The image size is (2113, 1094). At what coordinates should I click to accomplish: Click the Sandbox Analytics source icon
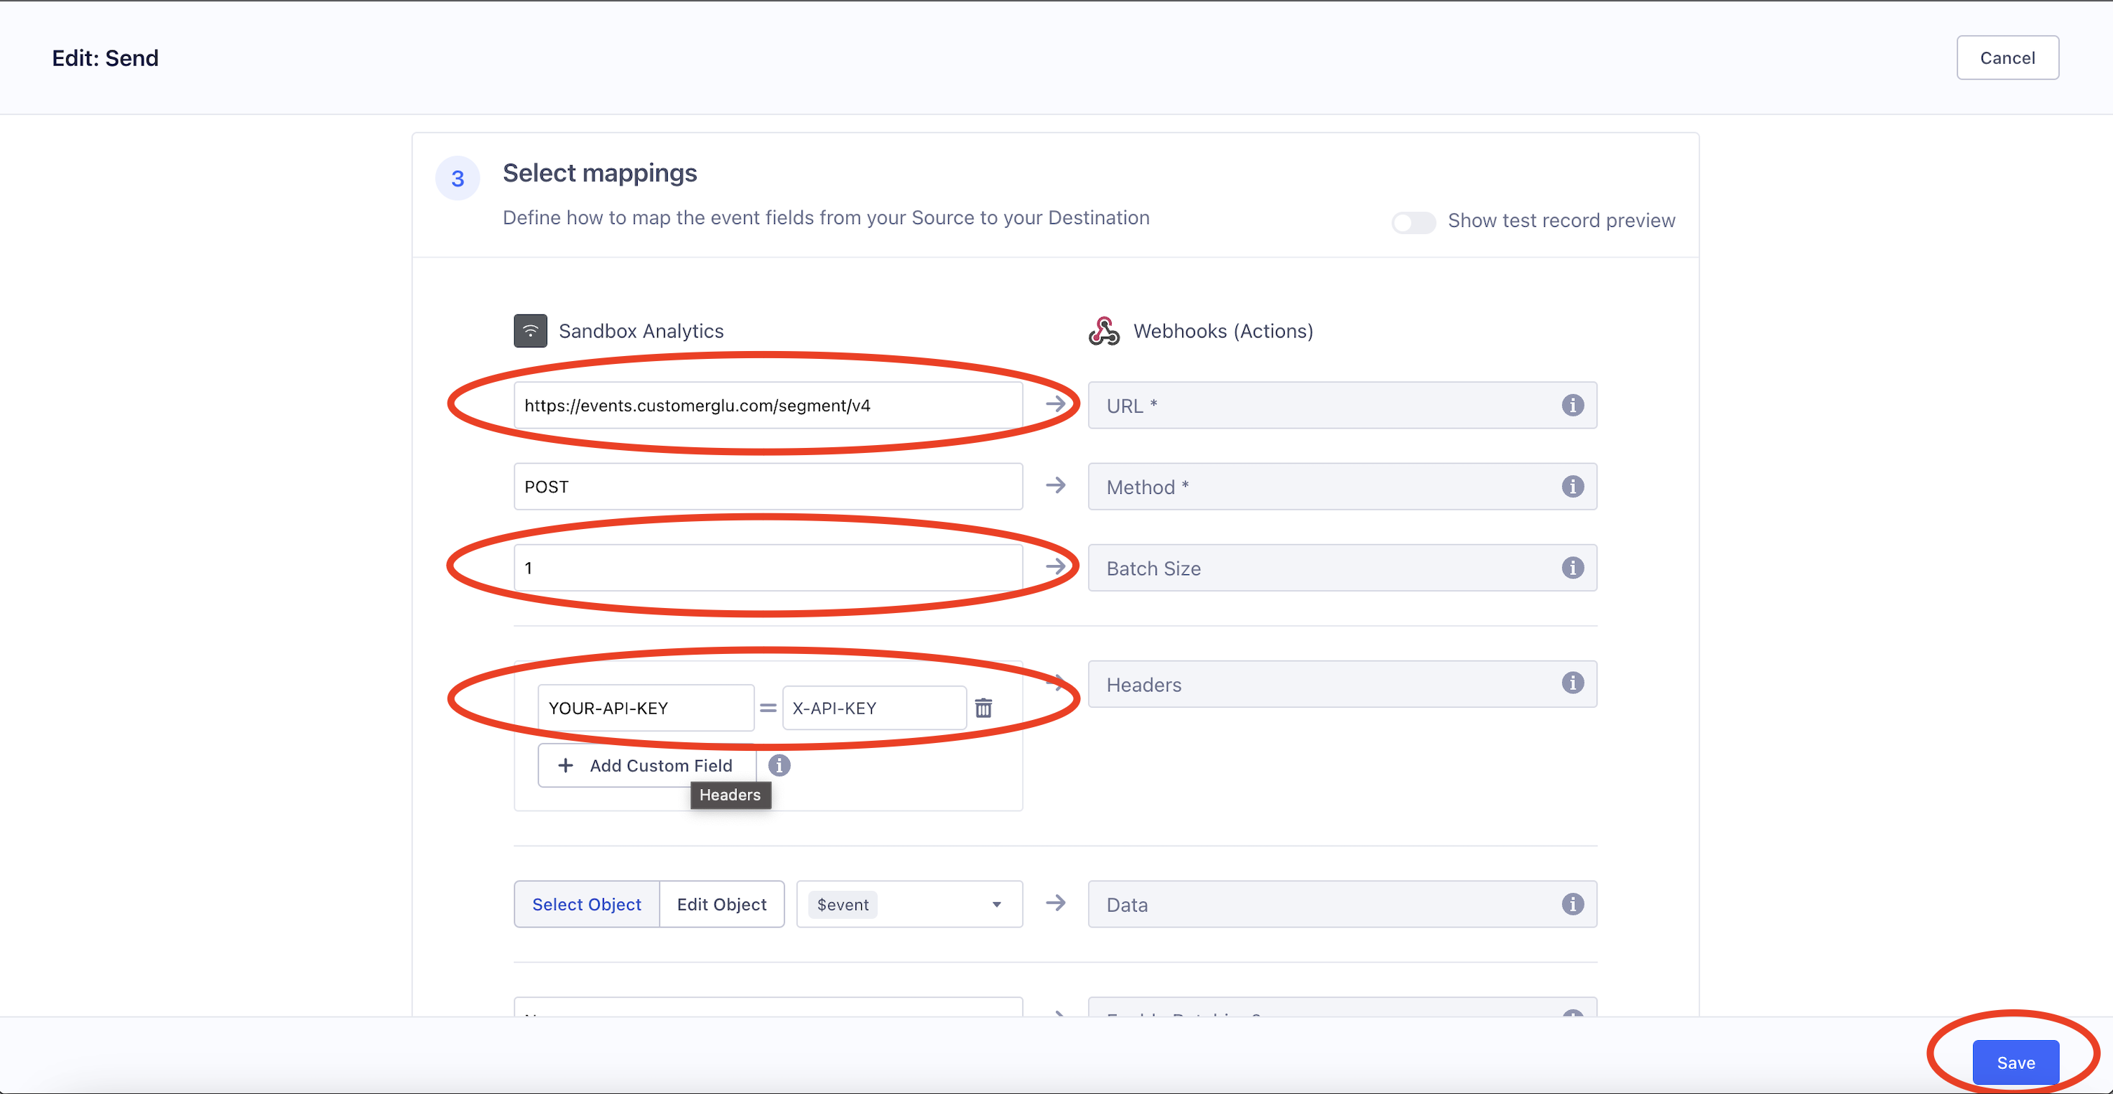coord(530,332)
